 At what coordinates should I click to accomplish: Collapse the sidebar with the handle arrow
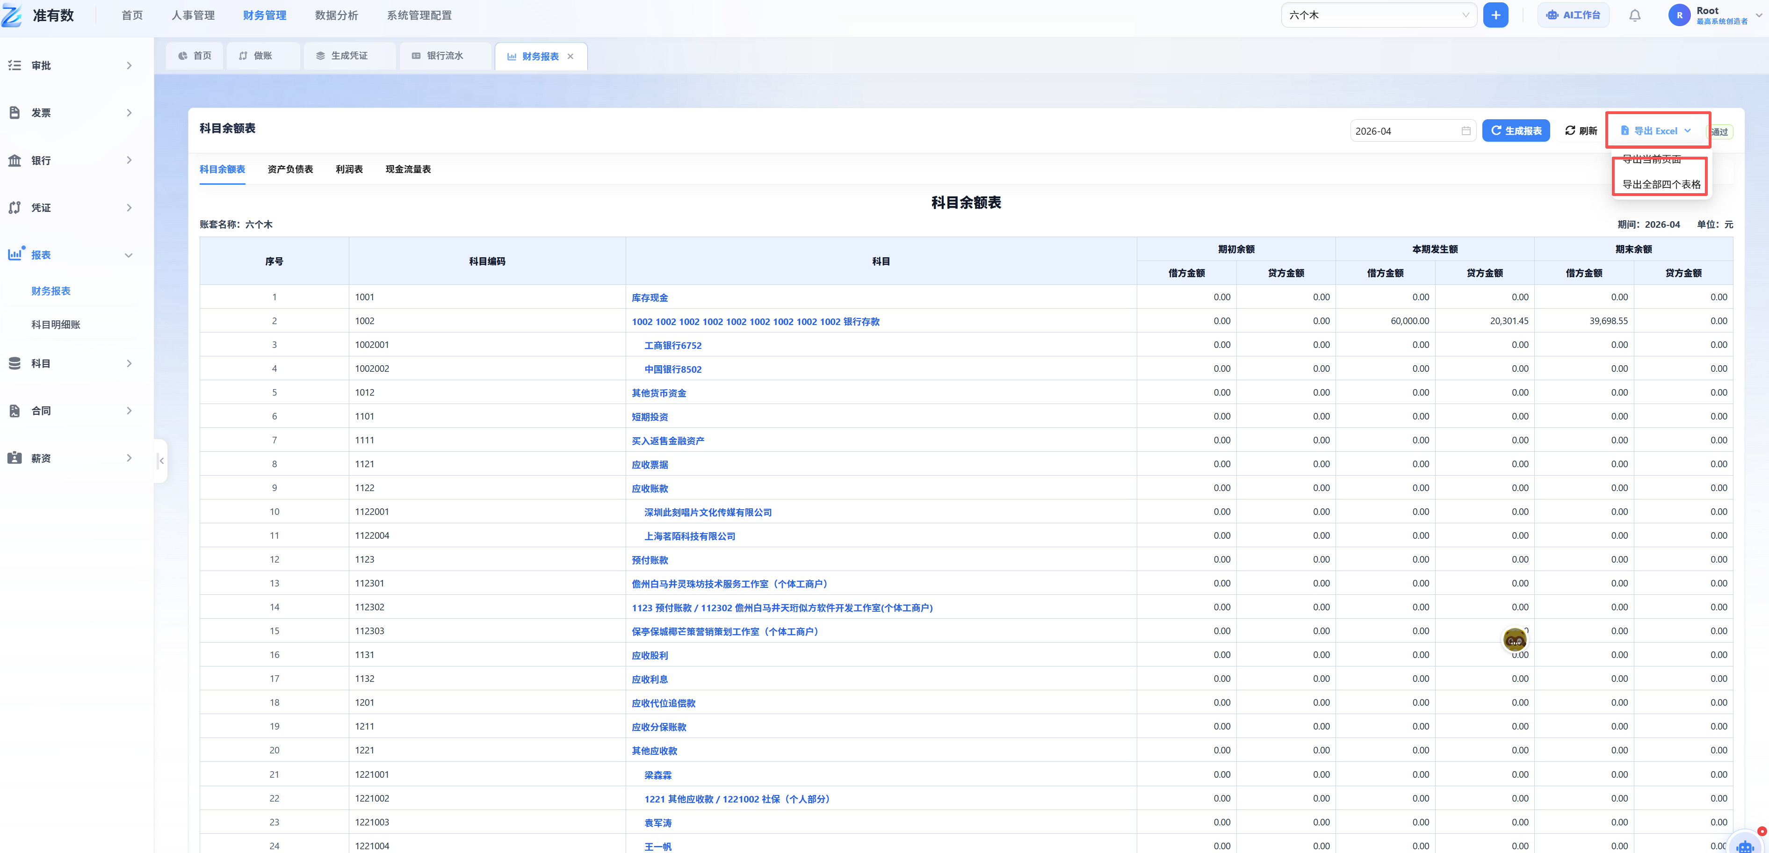[161, 461]
